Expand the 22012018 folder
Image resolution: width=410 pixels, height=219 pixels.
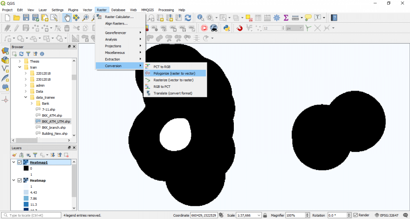point(26,73)
